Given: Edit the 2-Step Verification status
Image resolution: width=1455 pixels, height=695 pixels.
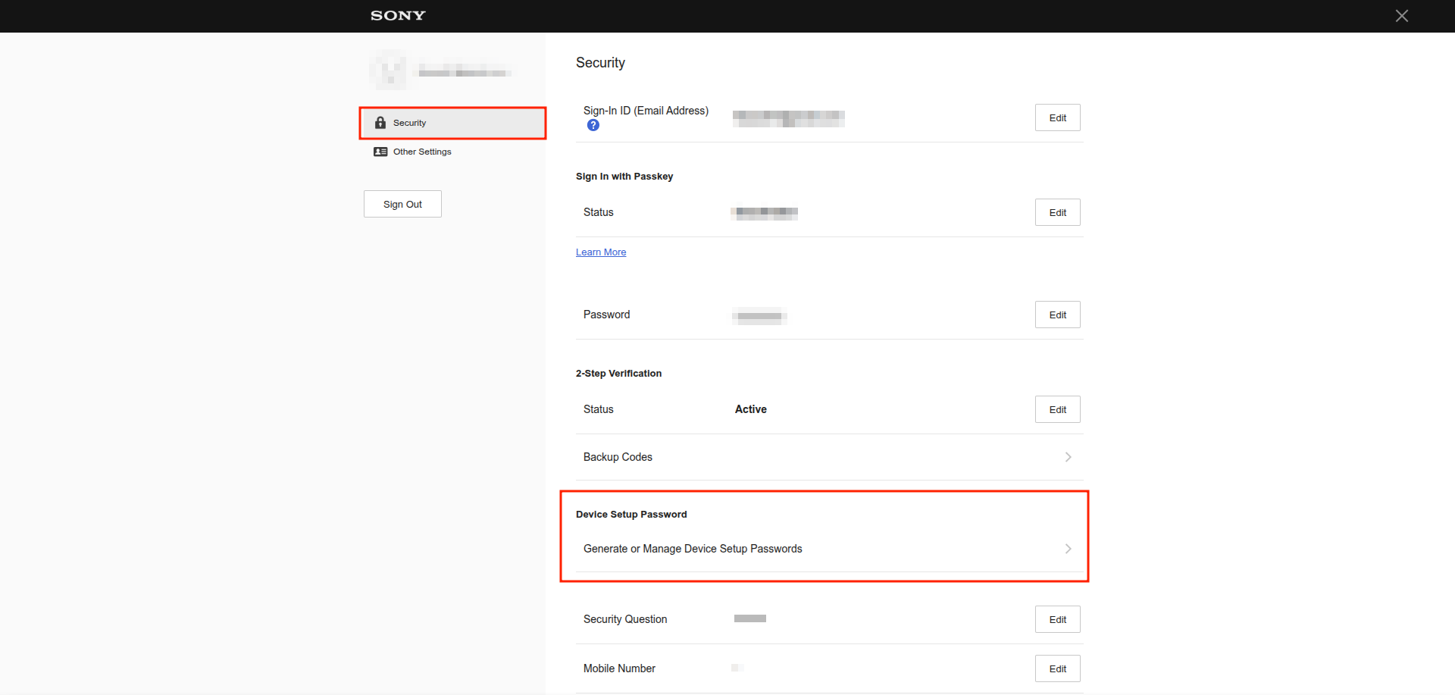Looking at the screenshot, I should click(1058, 409).
